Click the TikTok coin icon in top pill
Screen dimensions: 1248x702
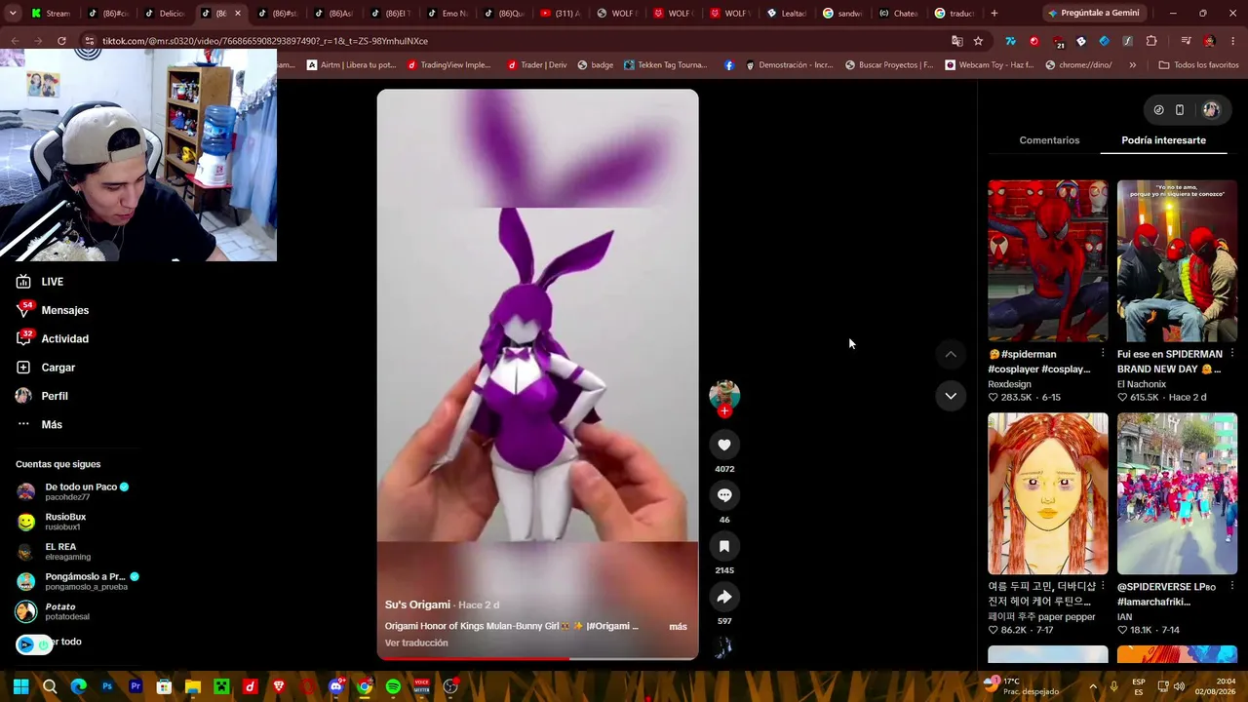1158,110
